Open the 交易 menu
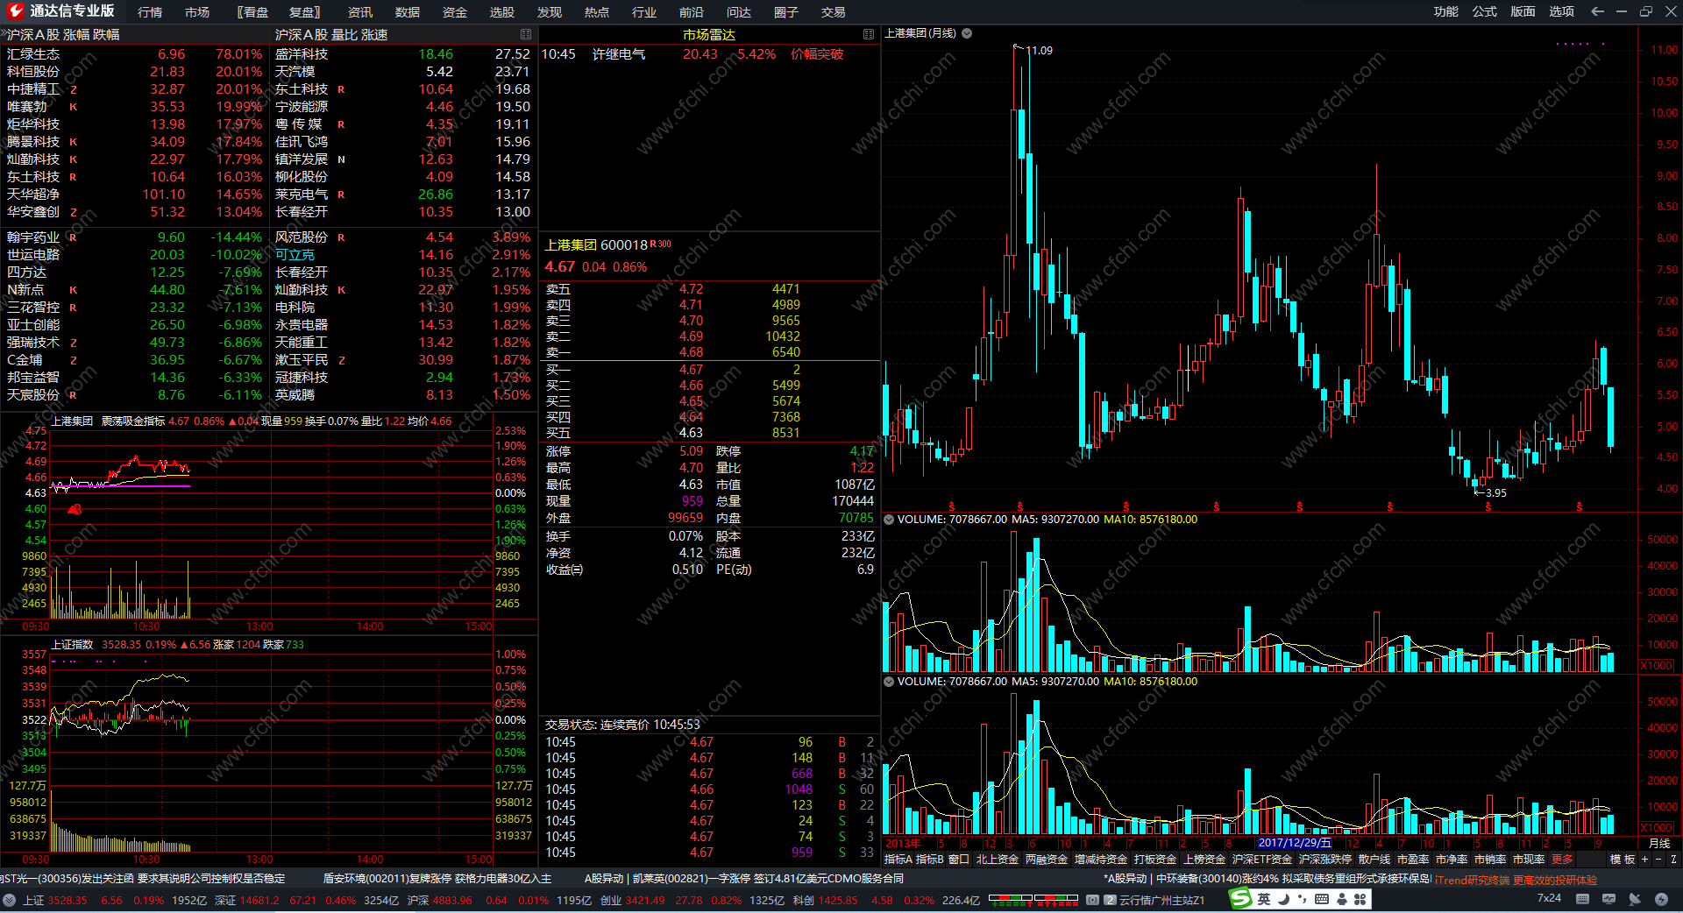The height and width of the screenshot is (913, 1683). [834, 12]
